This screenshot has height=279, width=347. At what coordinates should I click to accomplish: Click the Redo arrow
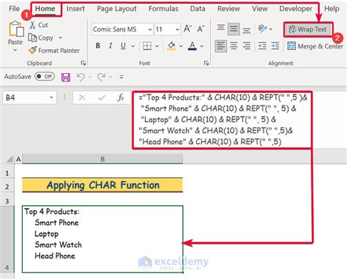click(101, 77)
